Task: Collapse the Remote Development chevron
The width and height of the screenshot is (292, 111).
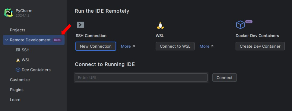Action: (x=7, y=40)
